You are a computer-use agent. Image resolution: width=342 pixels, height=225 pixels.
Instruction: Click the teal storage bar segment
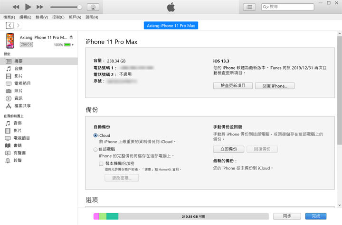[112, 216]
